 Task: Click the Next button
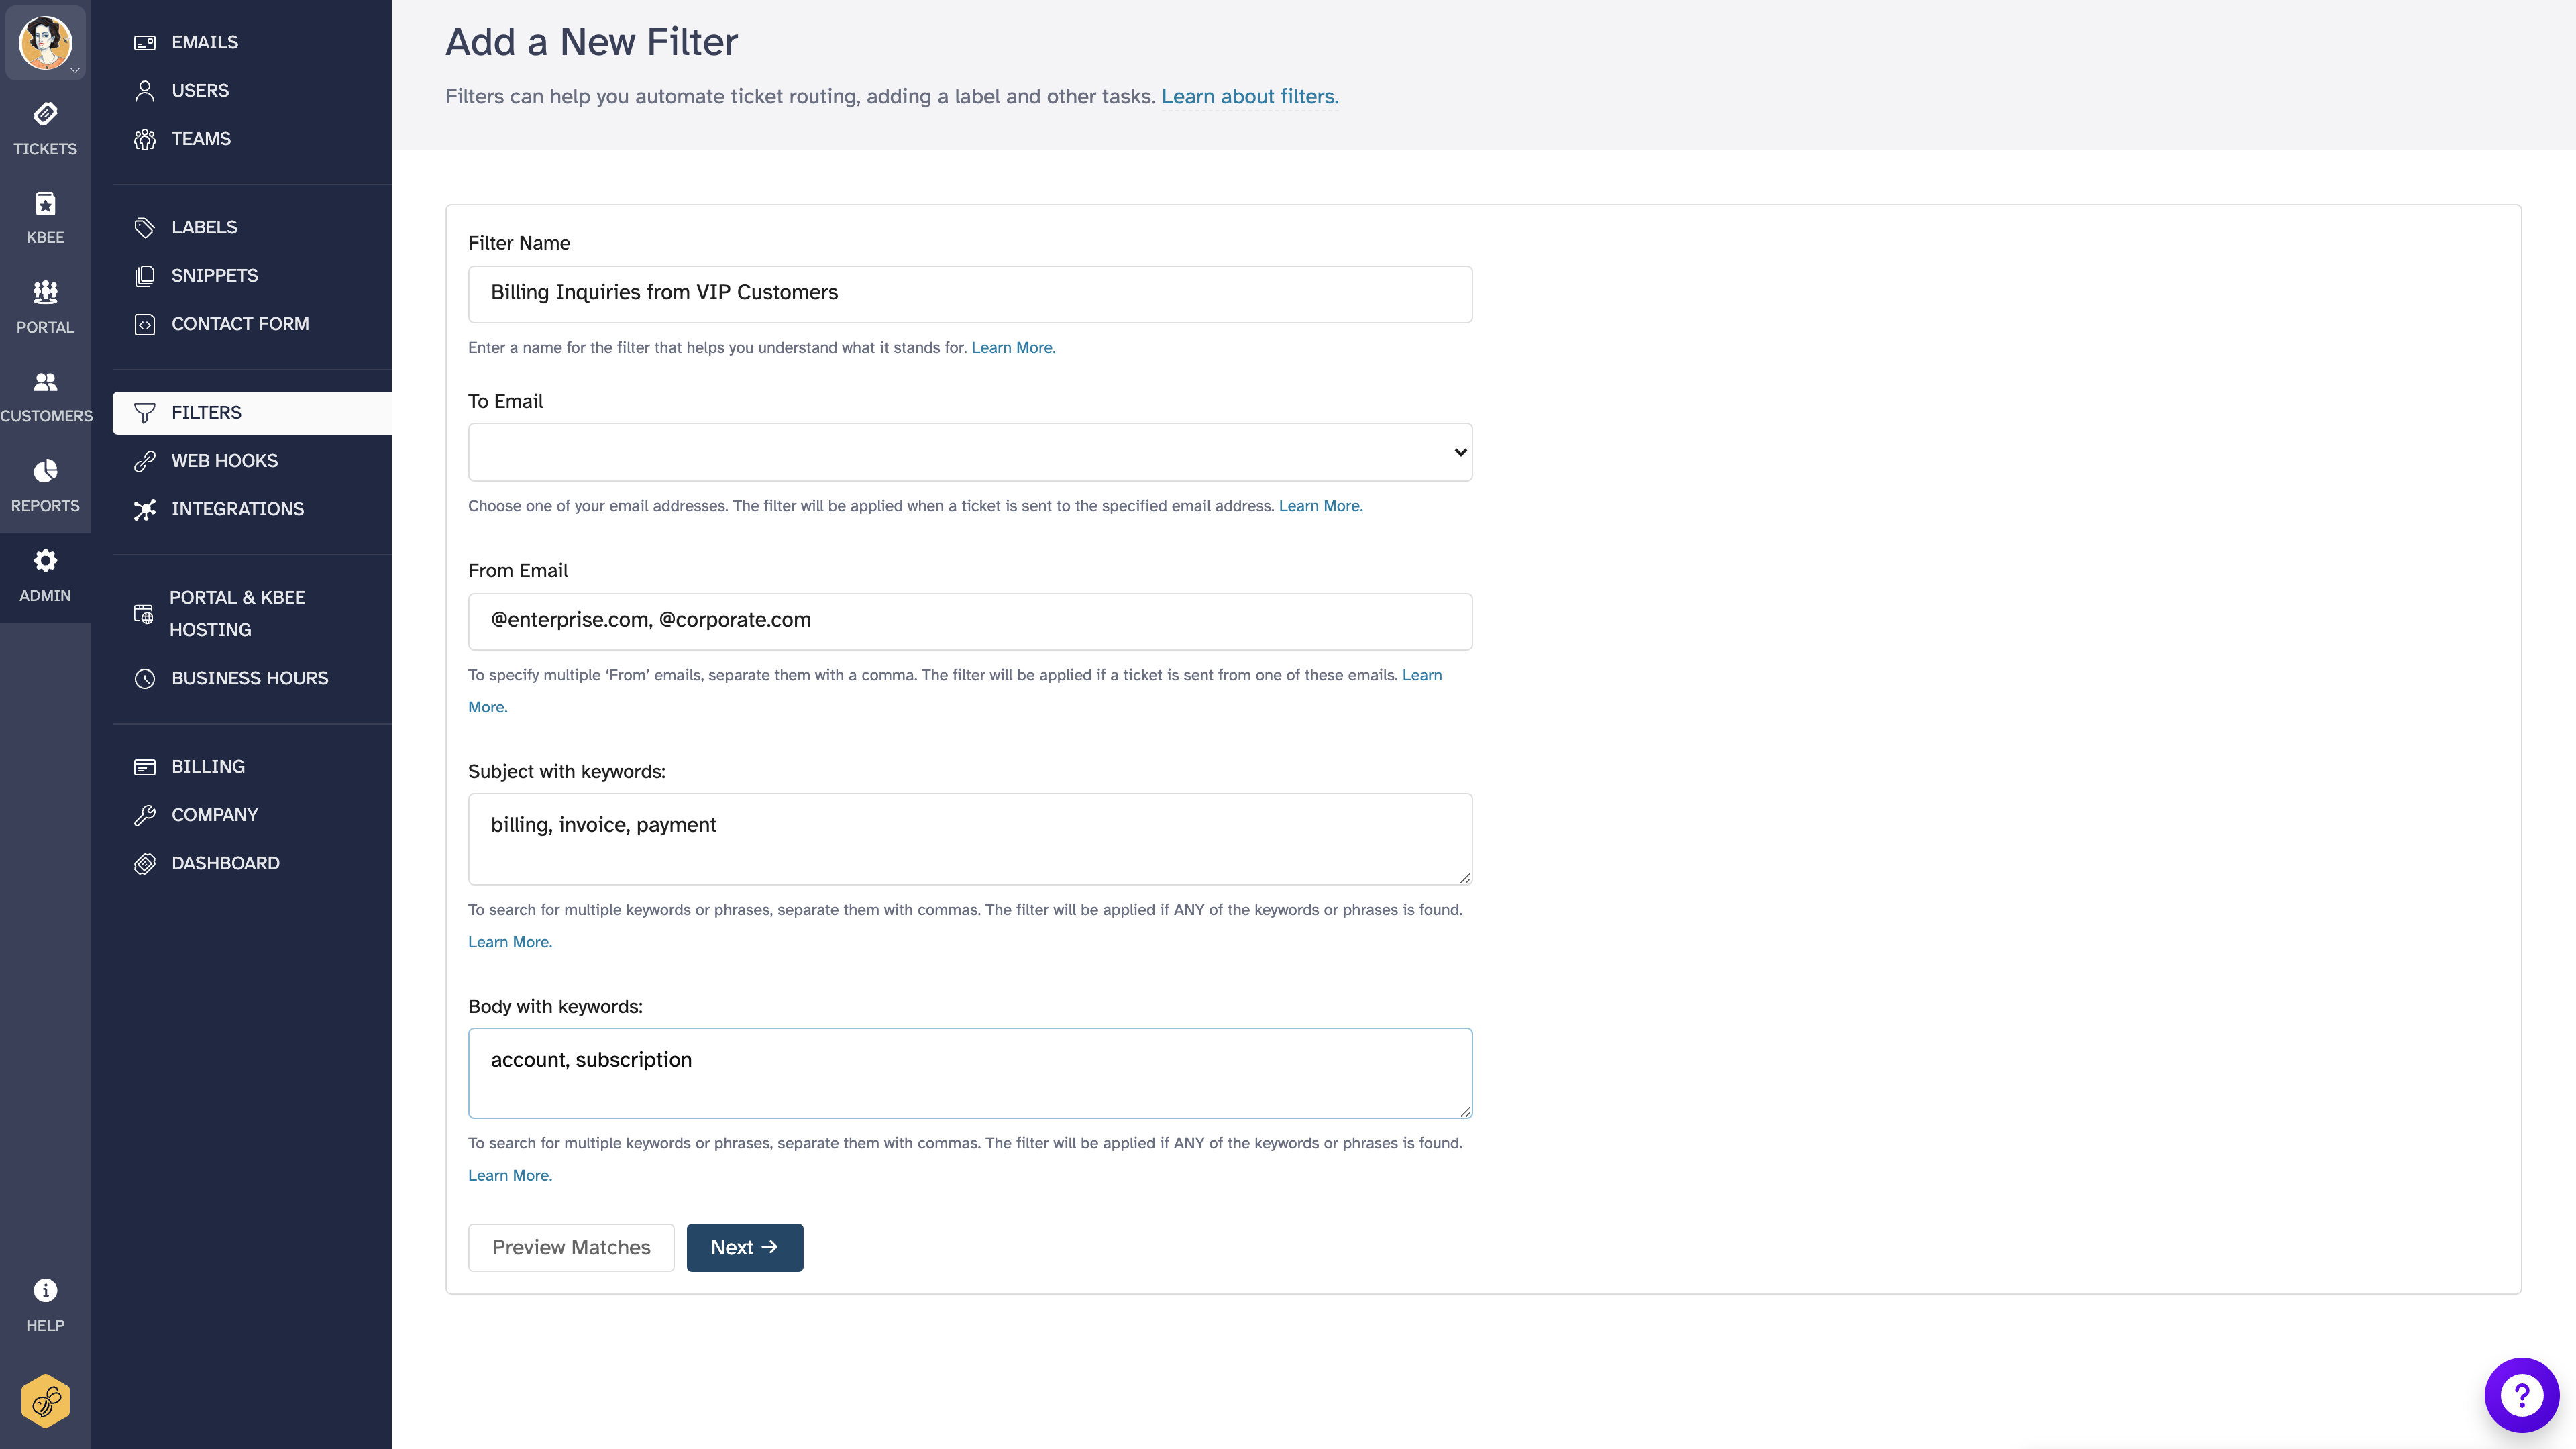point(744,1247)
